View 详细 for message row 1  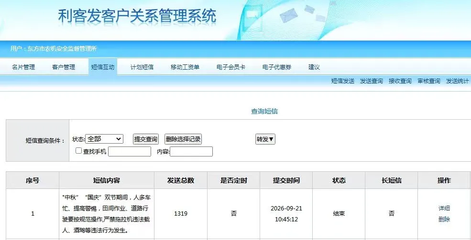(444, 208)
